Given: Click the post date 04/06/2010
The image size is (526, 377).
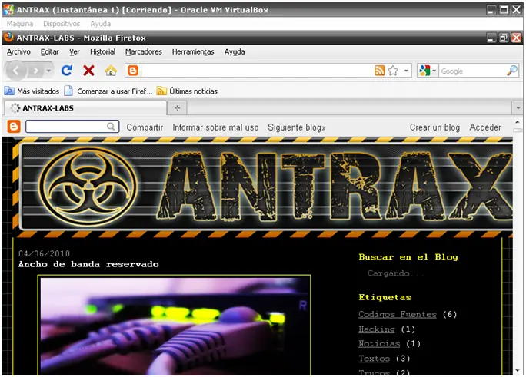Looking at the screenshot, I should click(44, 253).
